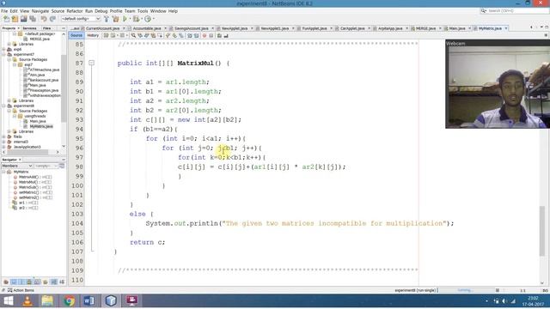
Task: Switch to the Files panel tab
Action: tap(46, 28)
